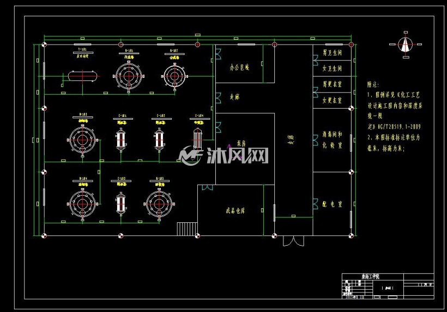Click the 泵房 room label

[241, 144]
